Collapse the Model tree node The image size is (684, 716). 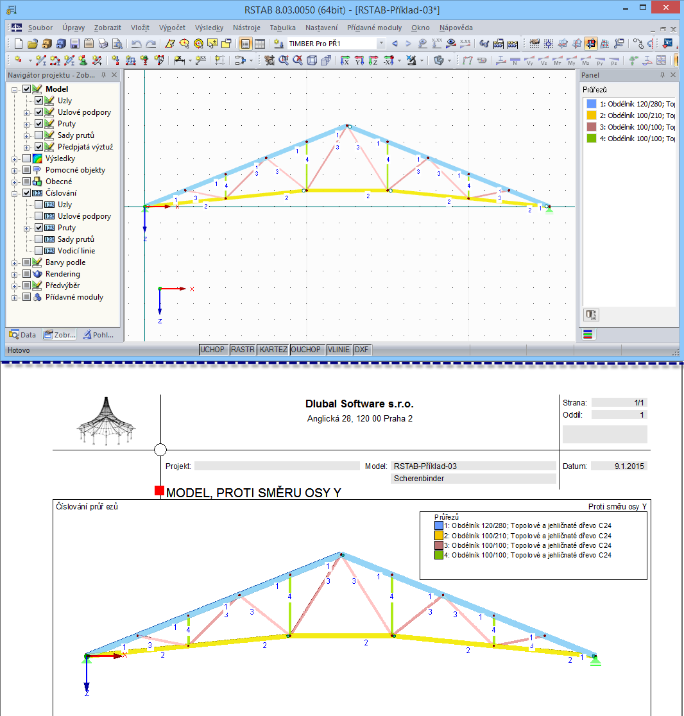(x=15, y=90)
